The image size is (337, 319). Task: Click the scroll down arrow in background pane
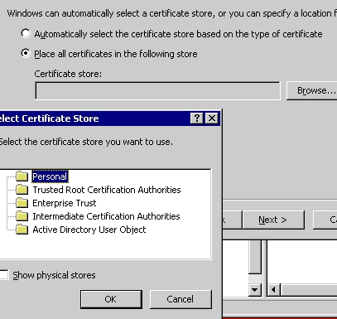tap(255, 290)
